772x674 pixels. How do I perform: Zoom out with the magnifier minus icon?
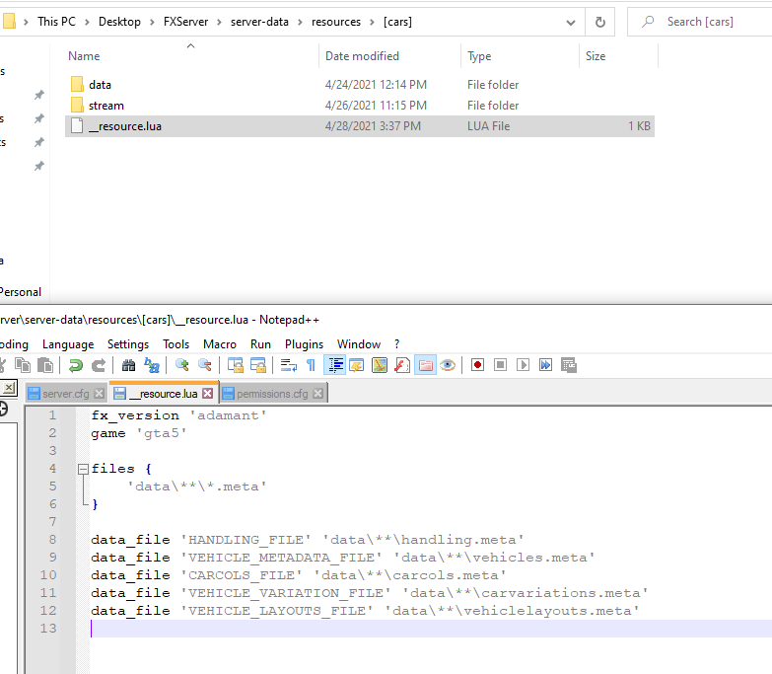205,365
